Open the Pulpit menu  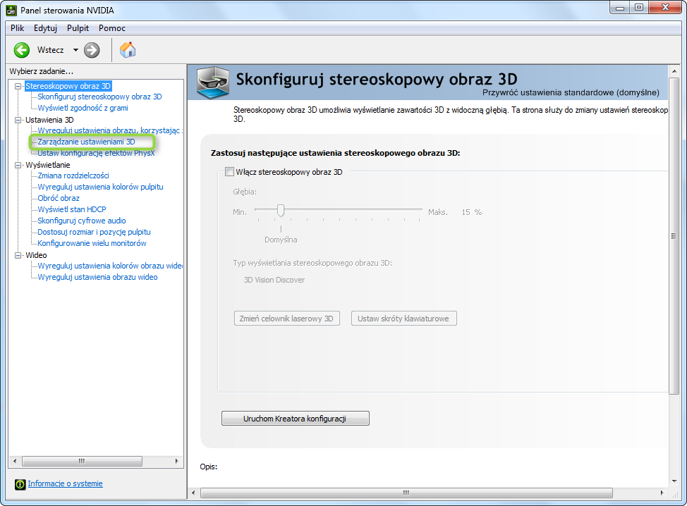pos(78,28)
